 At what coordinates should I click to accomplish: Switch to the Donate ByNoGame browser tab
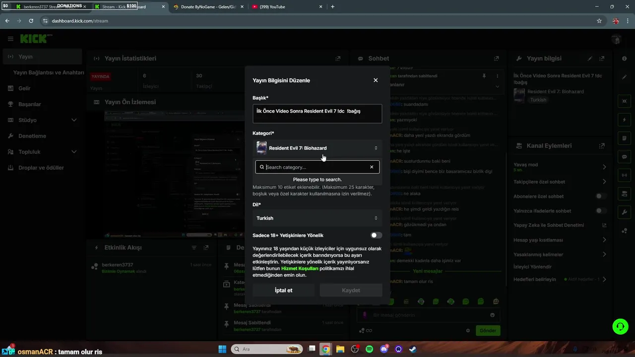(x=207, y=7)
